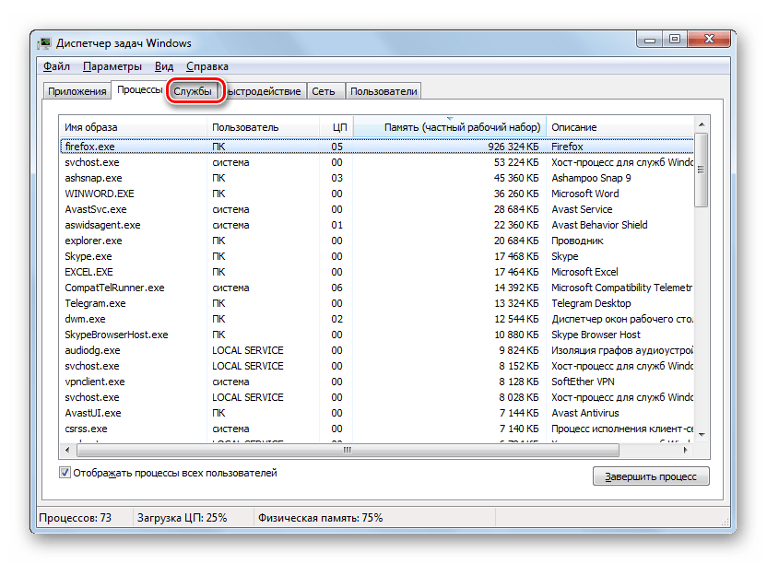Click the Процессов: 73 status entry
Screen dimensions: 767x564
pyautogui.click(x=76, y=518)
